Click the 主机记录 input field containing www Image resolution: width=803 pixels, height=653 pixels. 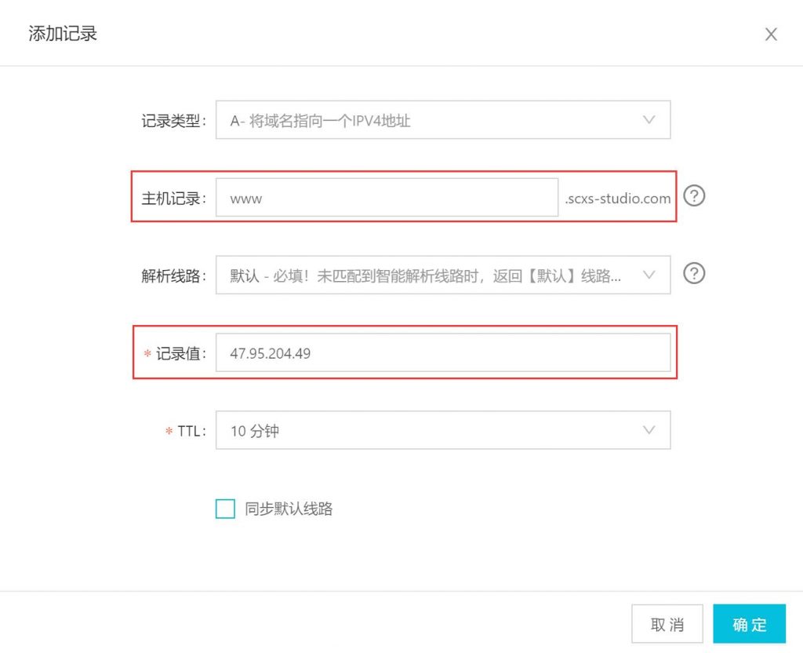click(x=387, y=197)
